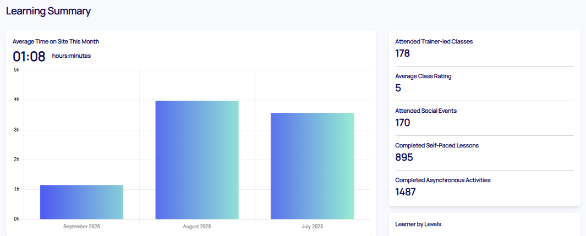Open the Average Class Rating stat
The image size is (586, 236).
(x=423, y=76)
